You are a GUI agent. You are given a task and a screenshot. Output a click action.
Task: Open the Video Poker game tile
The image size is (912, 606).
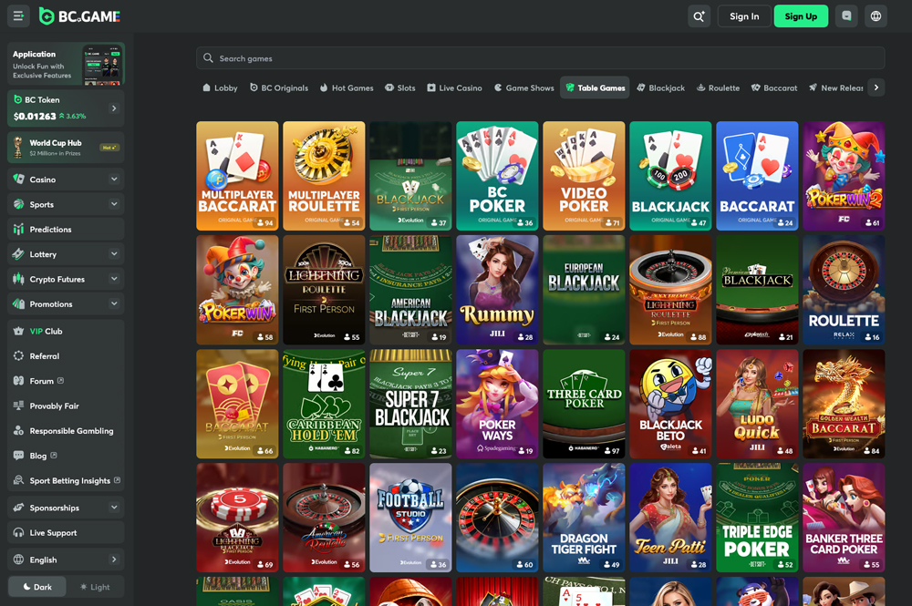pos(584,176)
